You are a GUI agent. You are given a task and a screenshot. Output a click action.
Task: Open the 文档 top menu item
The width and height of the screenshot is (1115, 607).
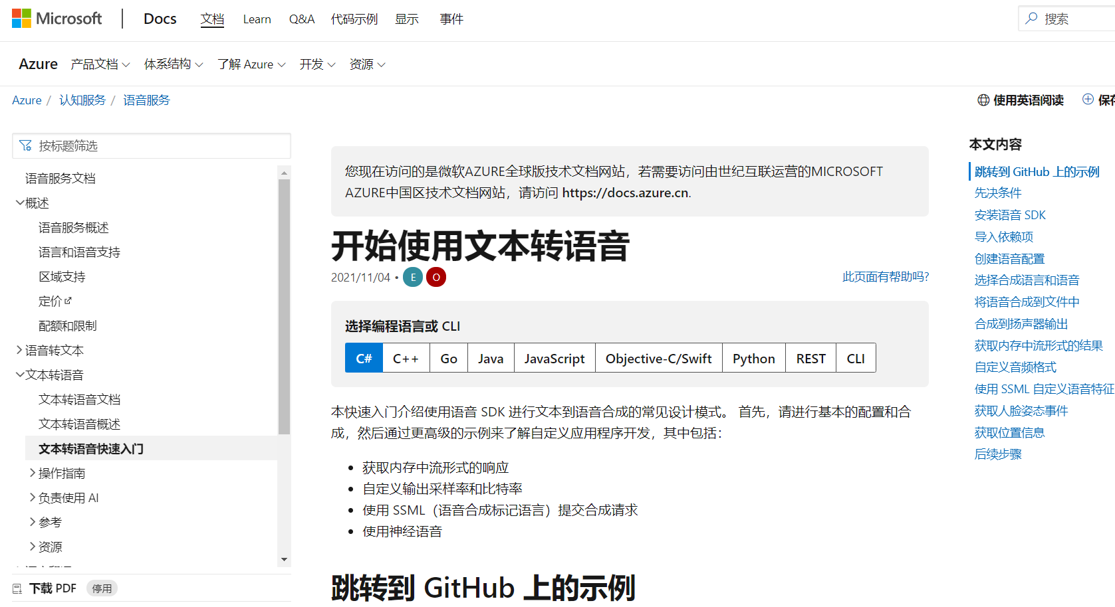point(212,19)
